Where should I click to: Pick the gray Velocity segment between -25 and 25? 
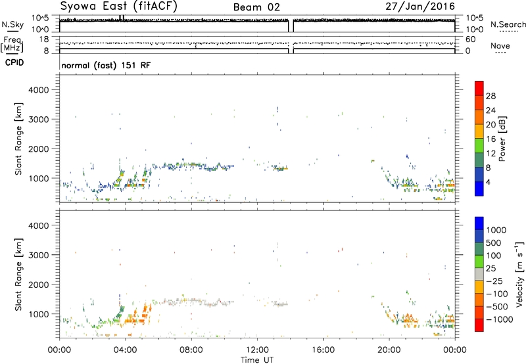(x=479, y=274)
